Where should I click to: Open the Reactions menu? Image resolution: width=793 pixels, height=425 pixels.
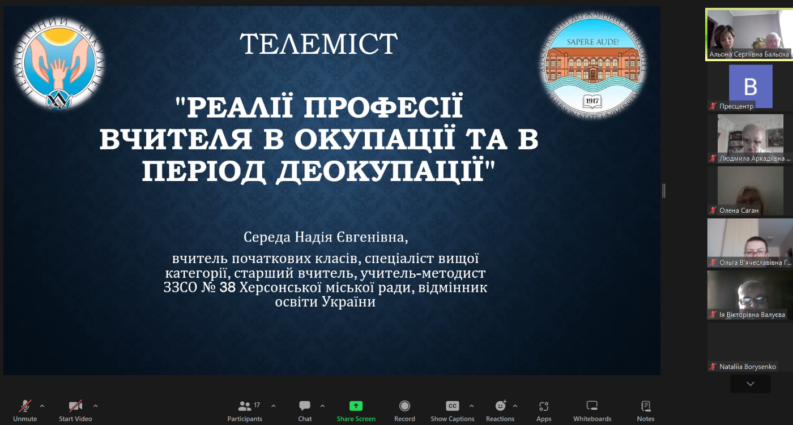(500, 410)
